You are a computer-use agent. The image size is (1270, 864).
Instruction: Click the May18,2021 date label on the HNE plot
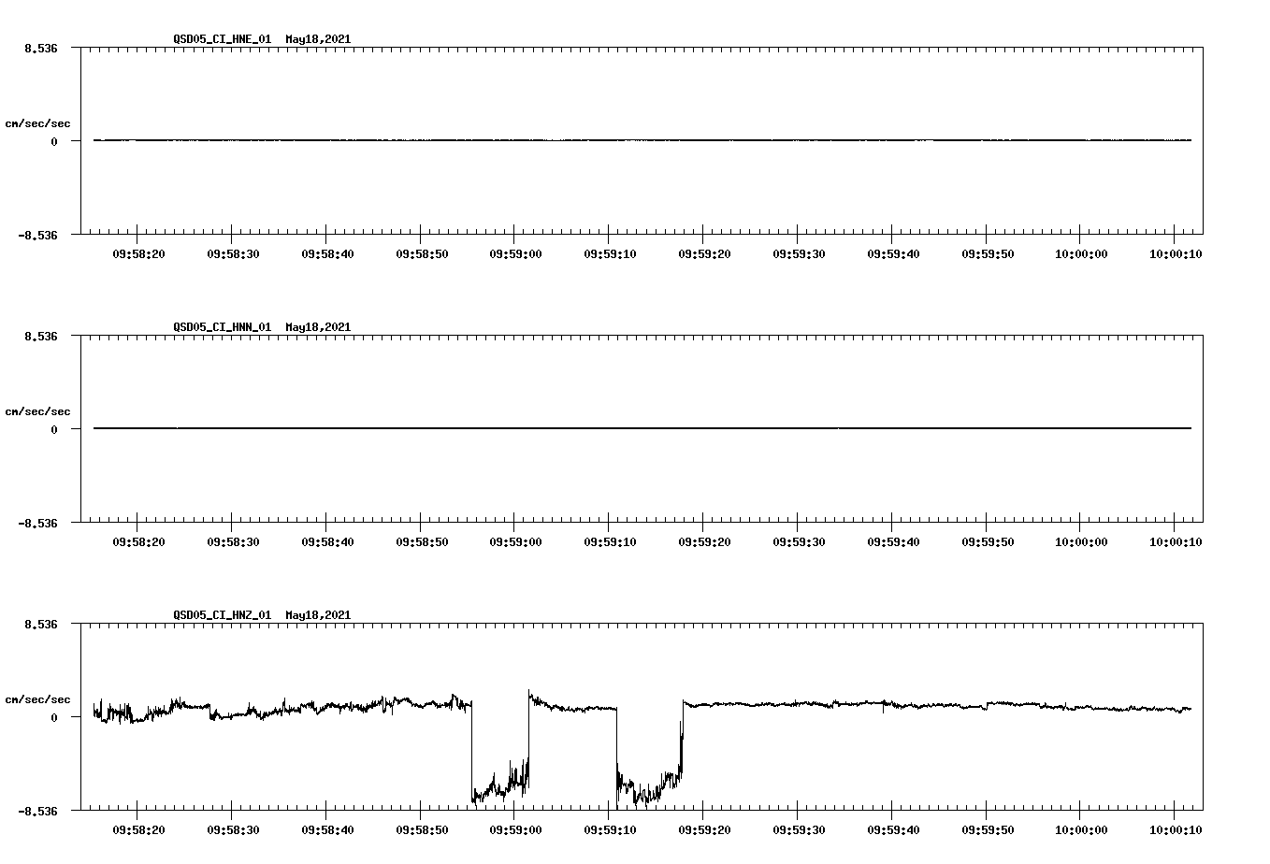coord(316,39)
